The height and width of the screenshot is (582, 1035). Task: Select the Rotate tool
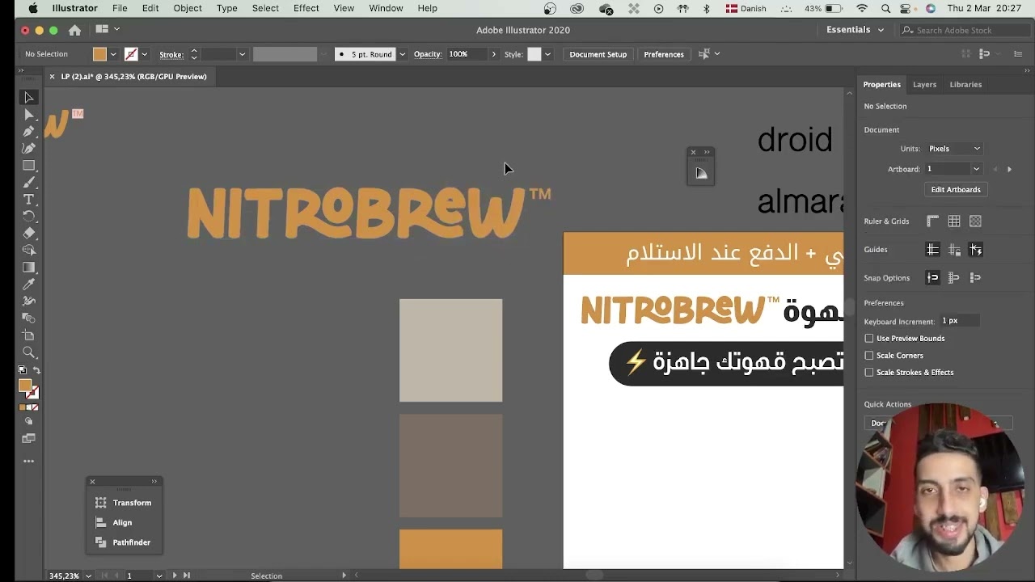pyautogui.click(x=28, y=217)
